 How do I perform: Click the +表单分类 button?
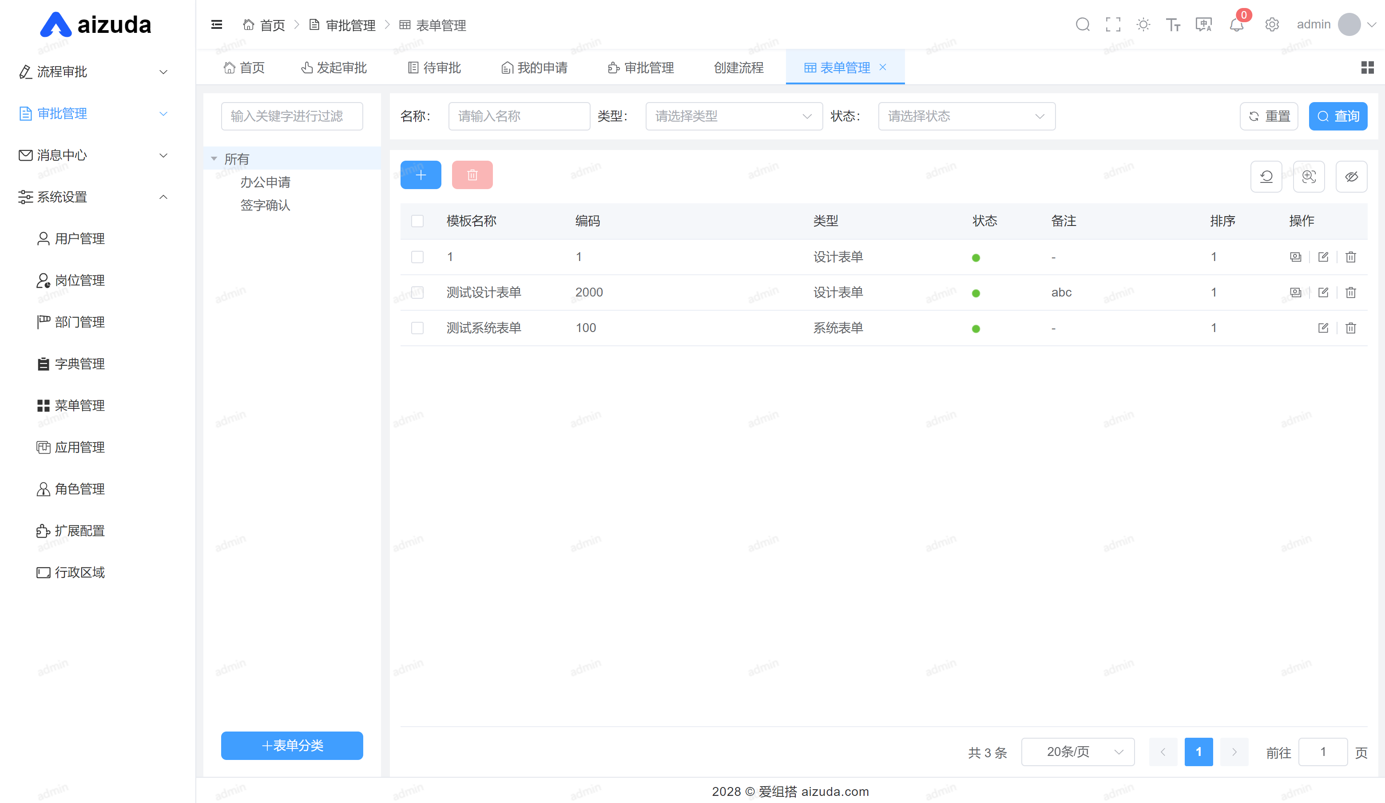pyautogui.click(x=292, y=745)
